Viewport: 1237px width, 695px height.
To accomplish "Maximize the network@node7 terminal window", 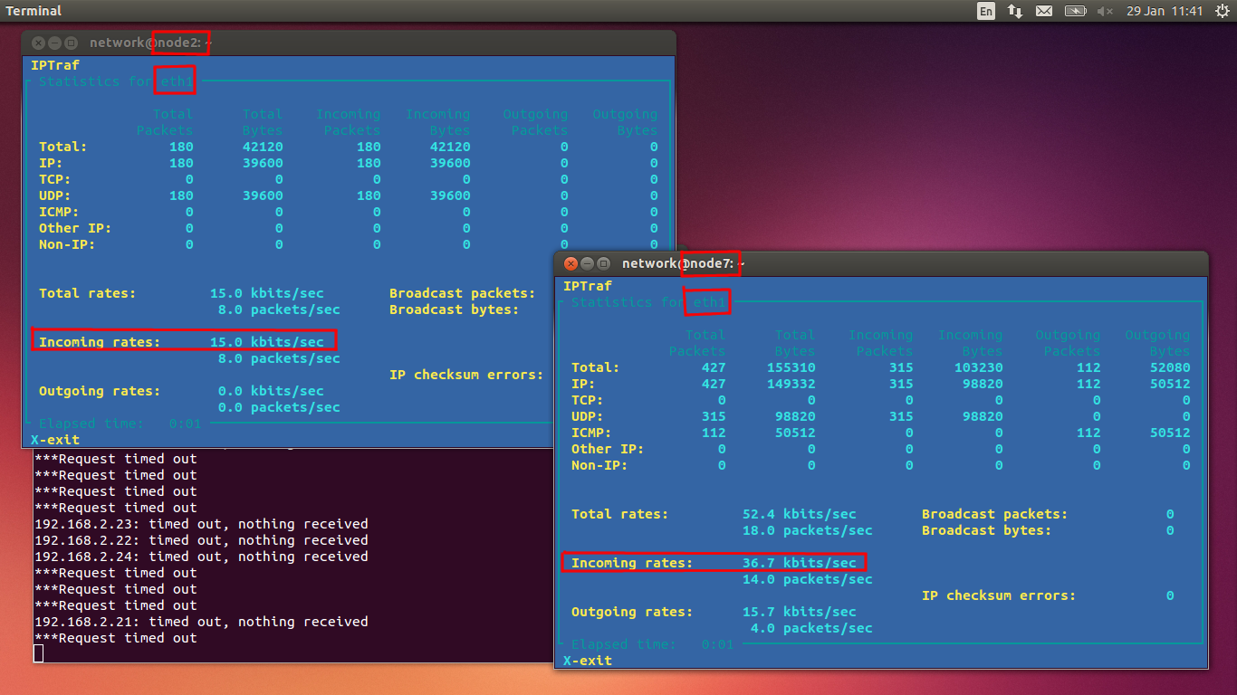I will click(x=603, y=263).
